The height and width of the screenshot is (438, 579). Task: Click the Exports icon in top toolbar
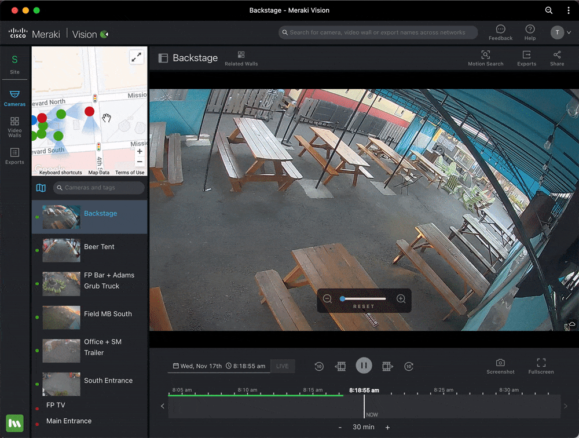(526, 57)
